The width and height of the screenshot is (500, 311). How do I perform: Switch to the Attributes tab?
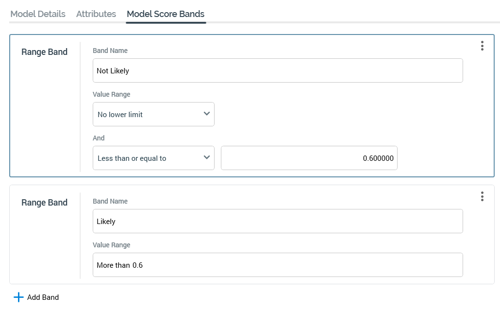pos(96,14)
